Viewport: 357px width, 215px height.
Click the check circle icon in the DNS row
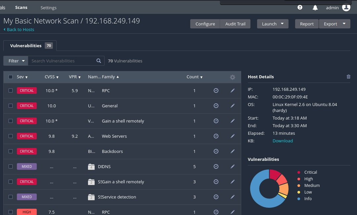[x=216, y=166]
